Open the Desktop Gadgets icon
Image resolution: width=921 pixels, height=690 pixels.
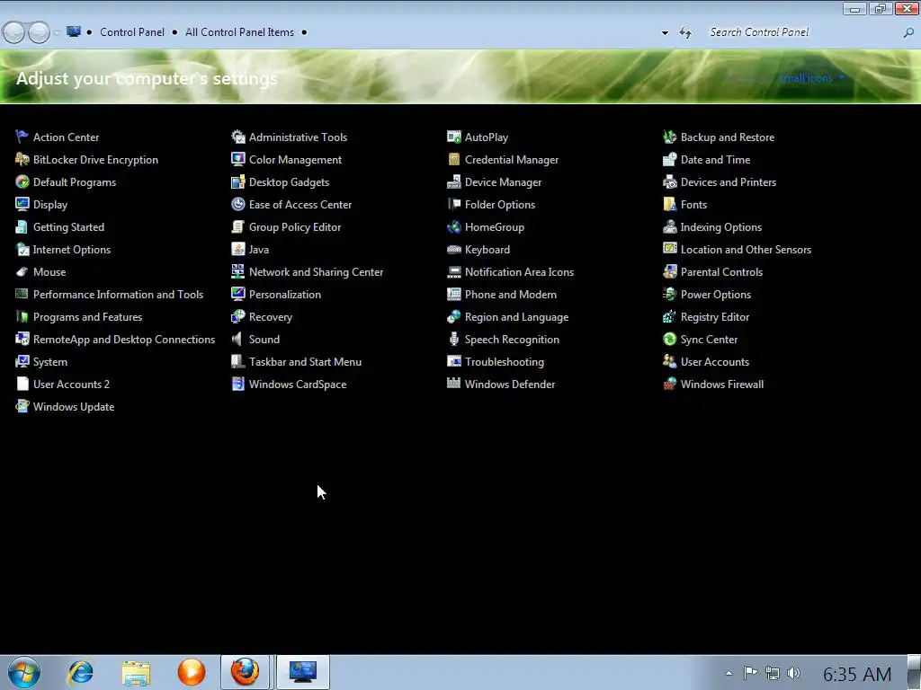pyautogui.click(x=237, y=181)
